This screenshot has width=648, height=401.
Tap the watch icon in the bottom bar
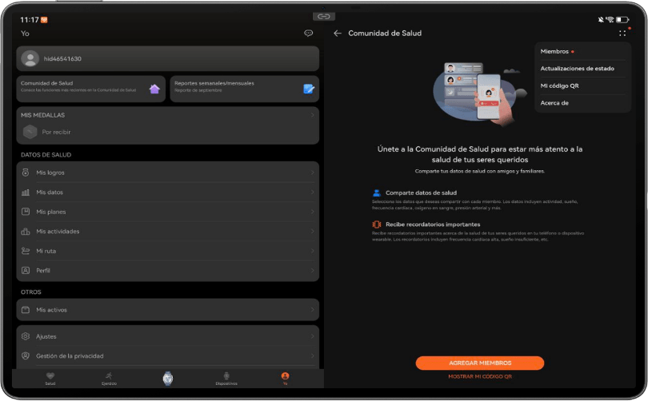pos(168,379)
